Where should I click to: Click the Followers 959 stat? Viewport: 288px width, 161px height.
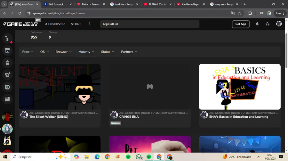click(x=36, y=35)
